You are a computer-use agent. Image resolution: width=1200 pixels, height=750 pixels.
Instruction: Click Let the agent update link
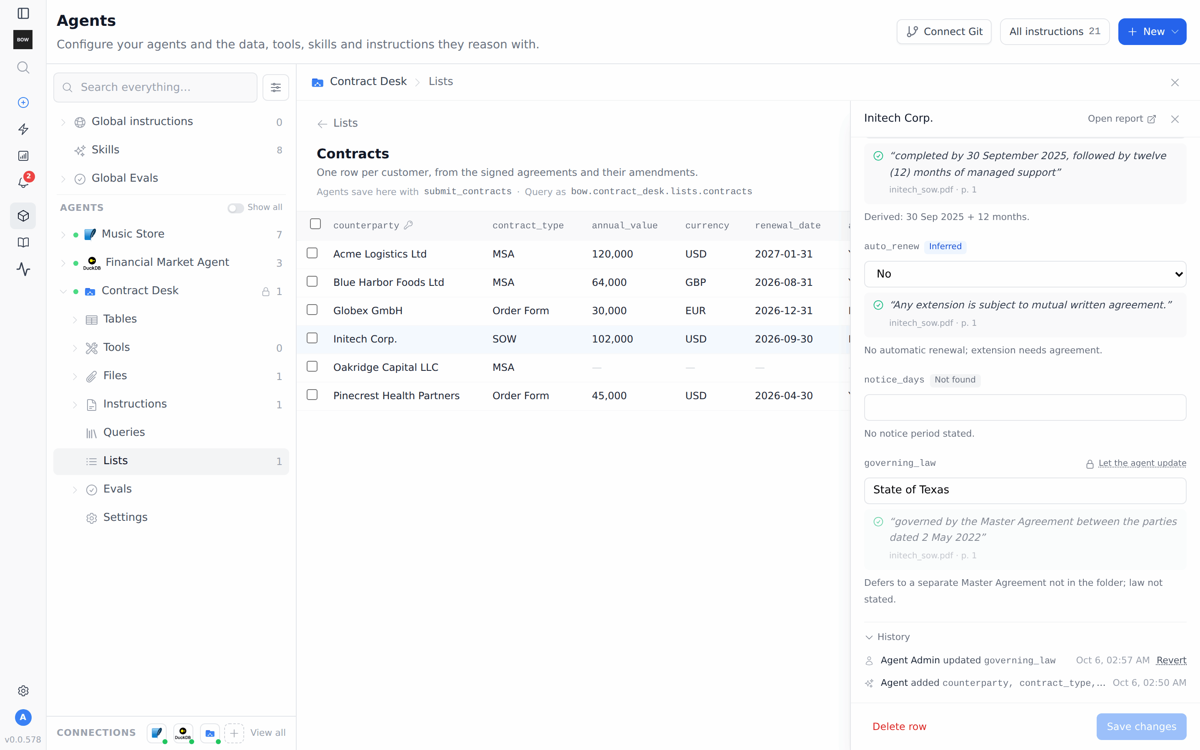[x=1142, y=463]
